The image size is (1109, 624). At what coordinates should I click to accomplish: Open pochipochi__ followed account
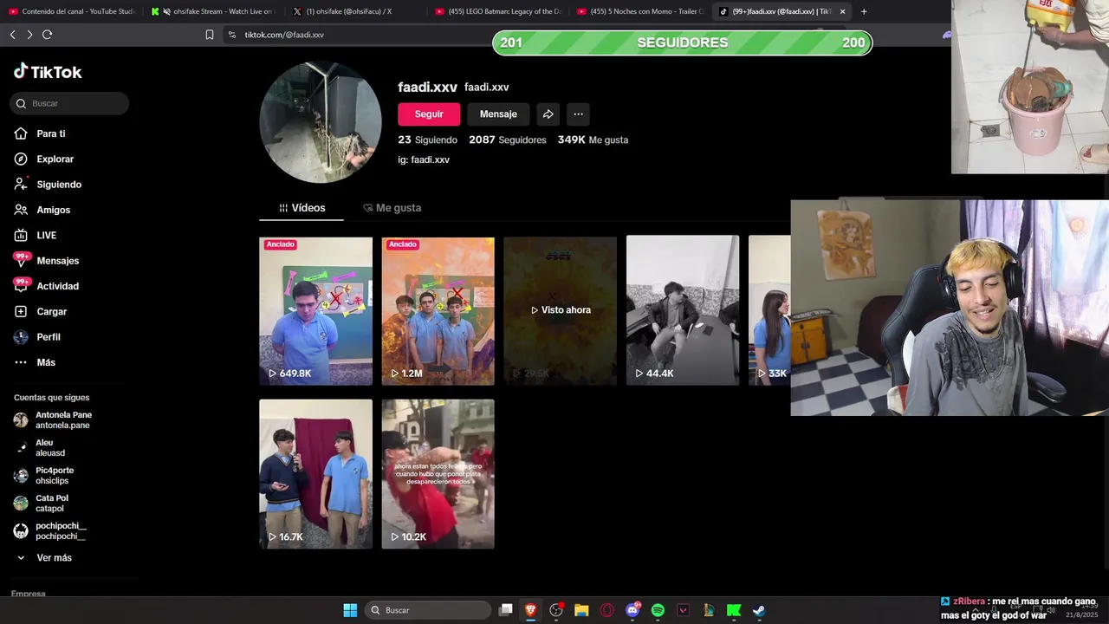52,531
